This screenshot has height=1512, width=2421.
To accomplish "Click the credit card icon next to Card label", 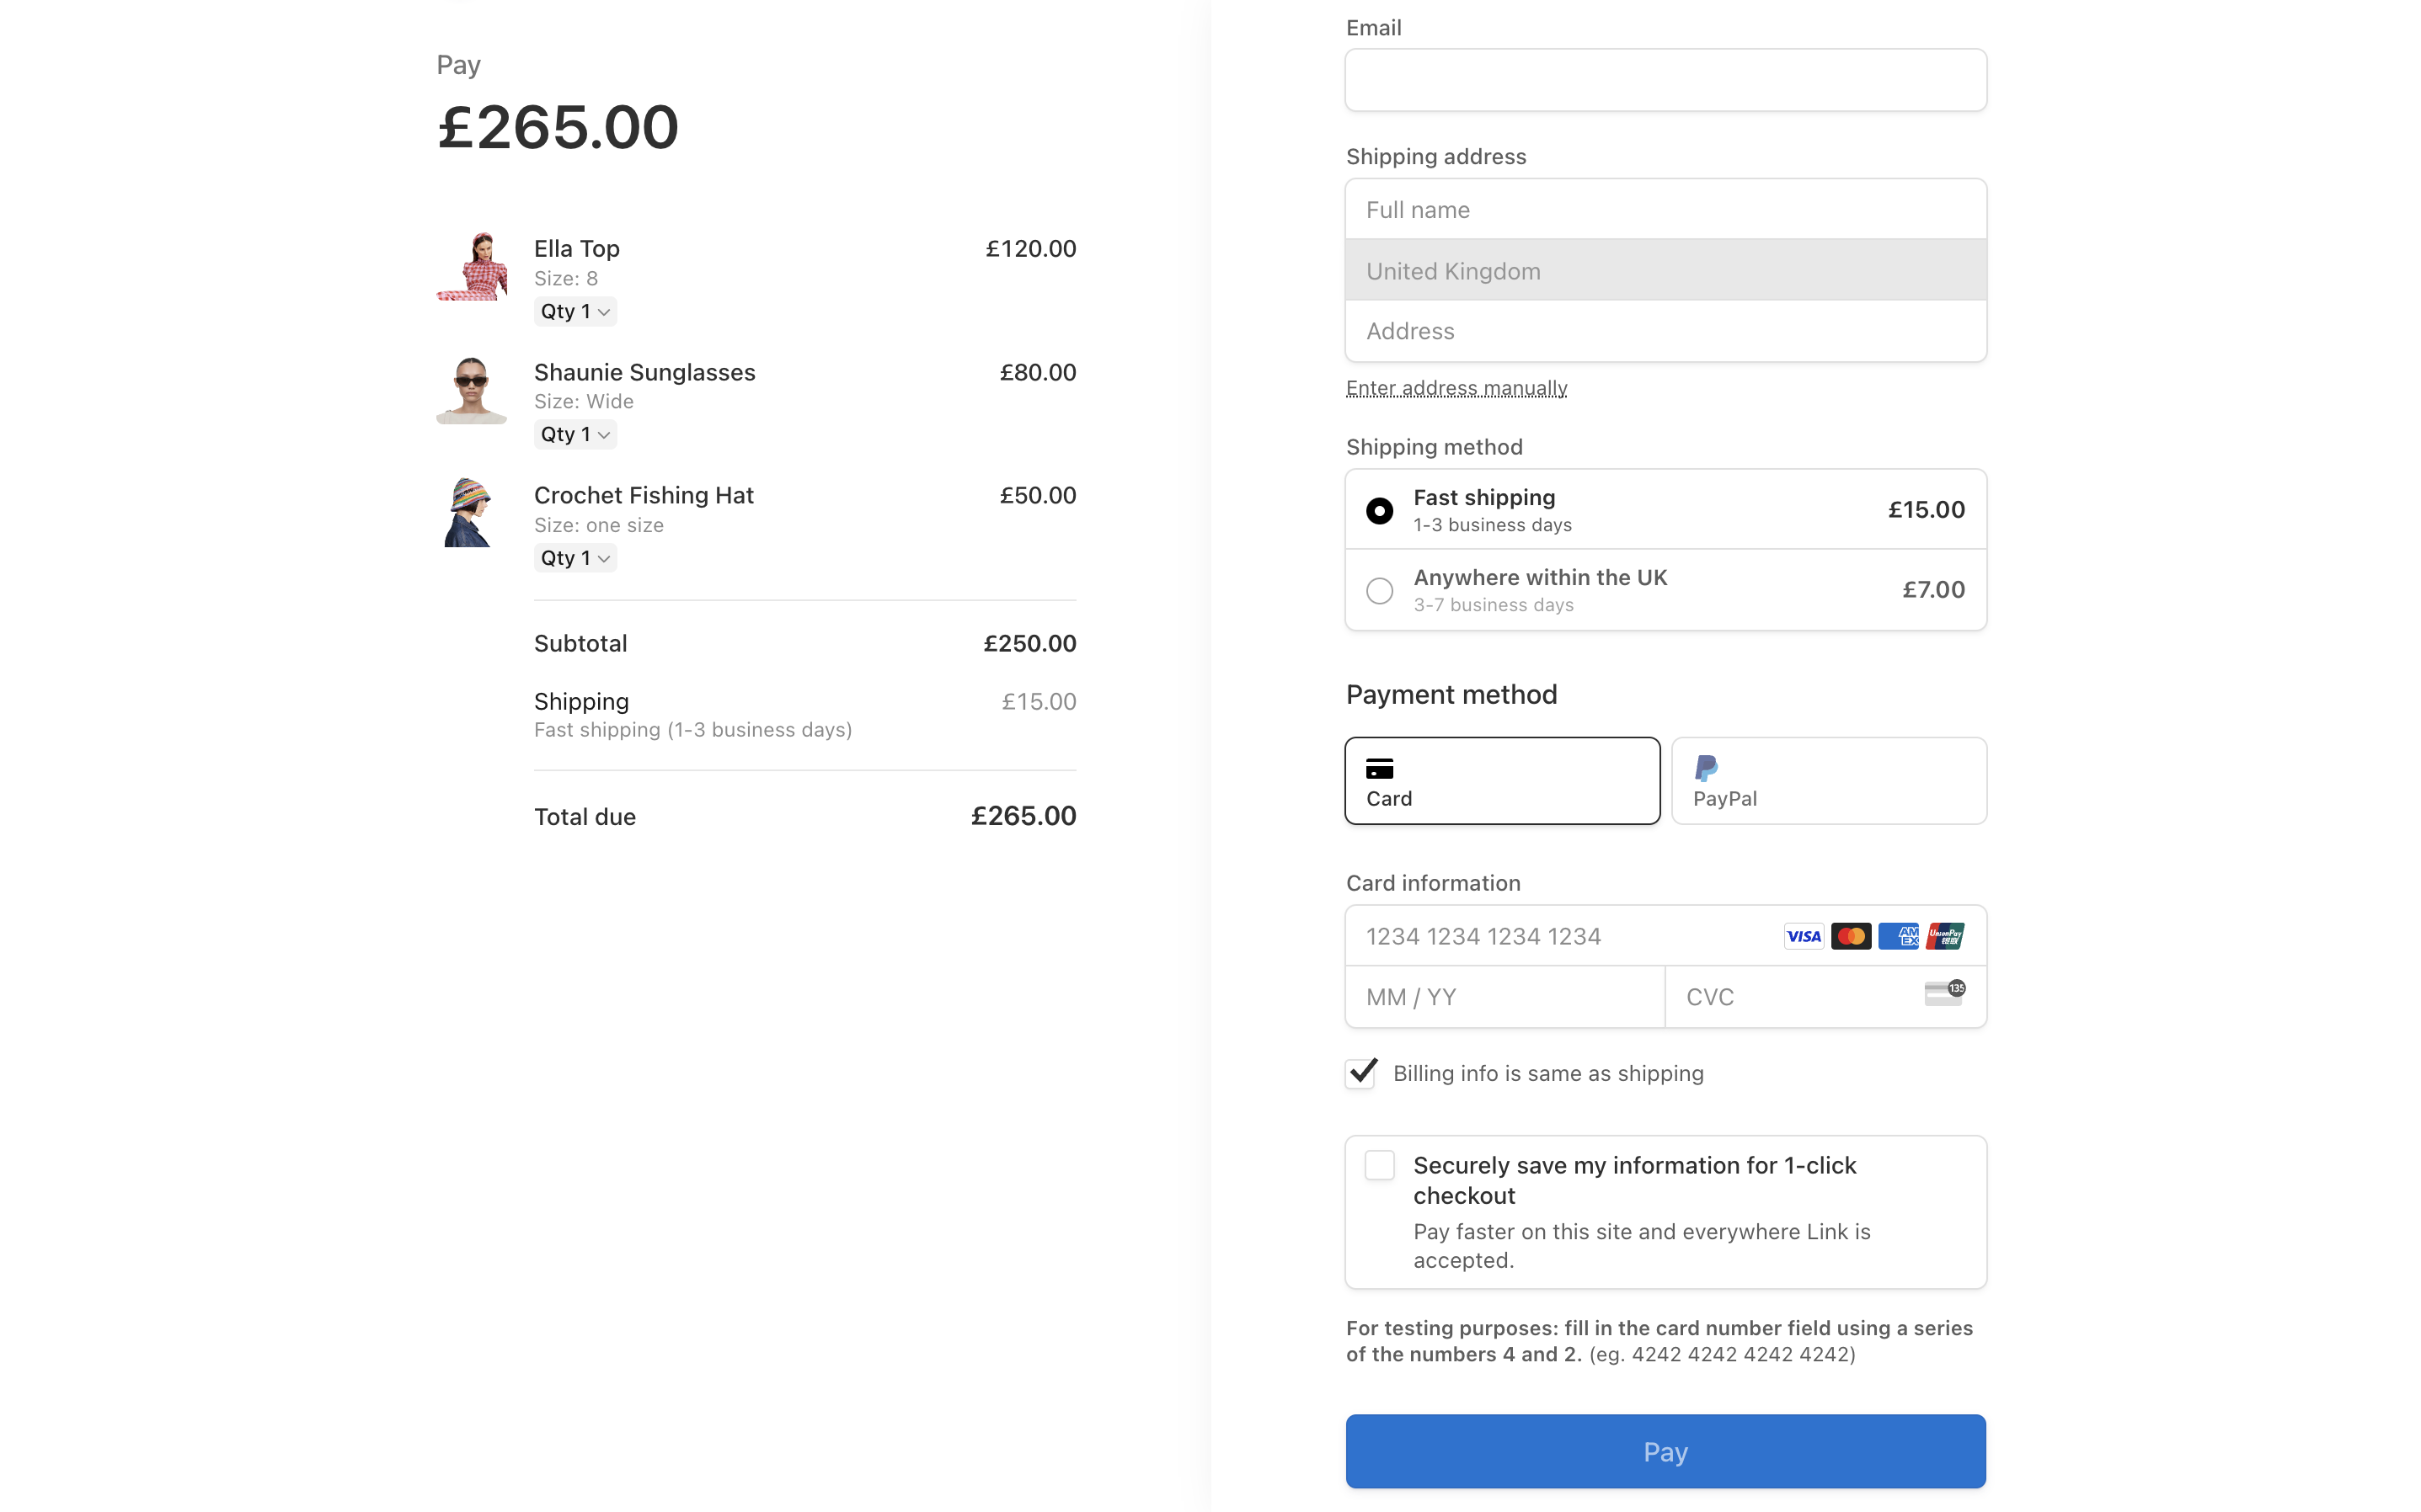I will (x=1381, y=768).
